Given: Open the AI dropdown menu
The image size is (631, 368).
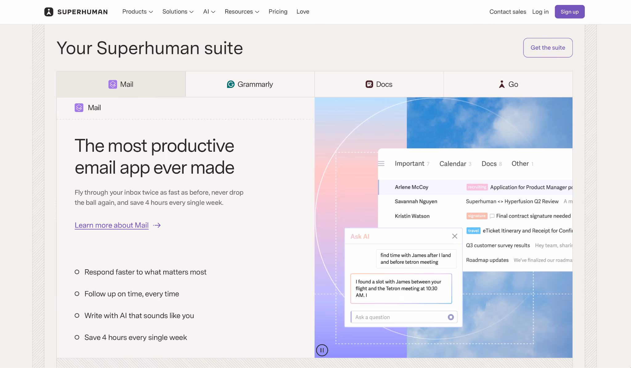Looking at the screenshot, I should click(x=209, y=12).
